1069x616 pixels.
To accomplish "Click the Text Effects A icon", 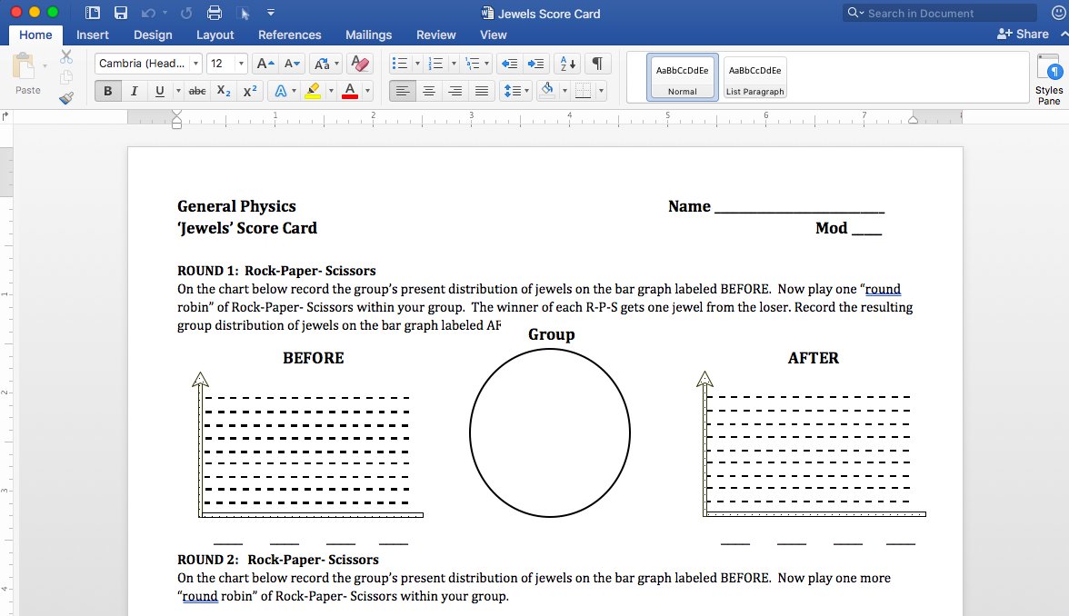I will pos(280,91).
